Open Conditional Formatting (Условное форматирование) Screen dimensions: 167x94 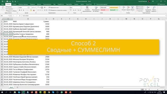(x=87, y=9)
